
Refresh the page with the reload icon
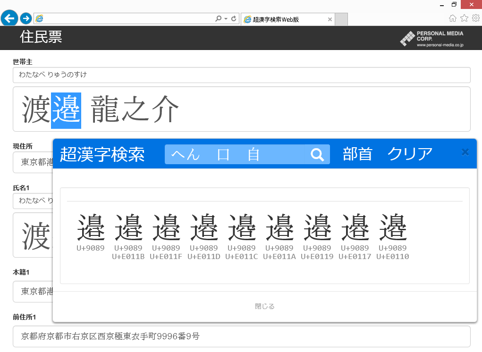(x=234, y=18)
